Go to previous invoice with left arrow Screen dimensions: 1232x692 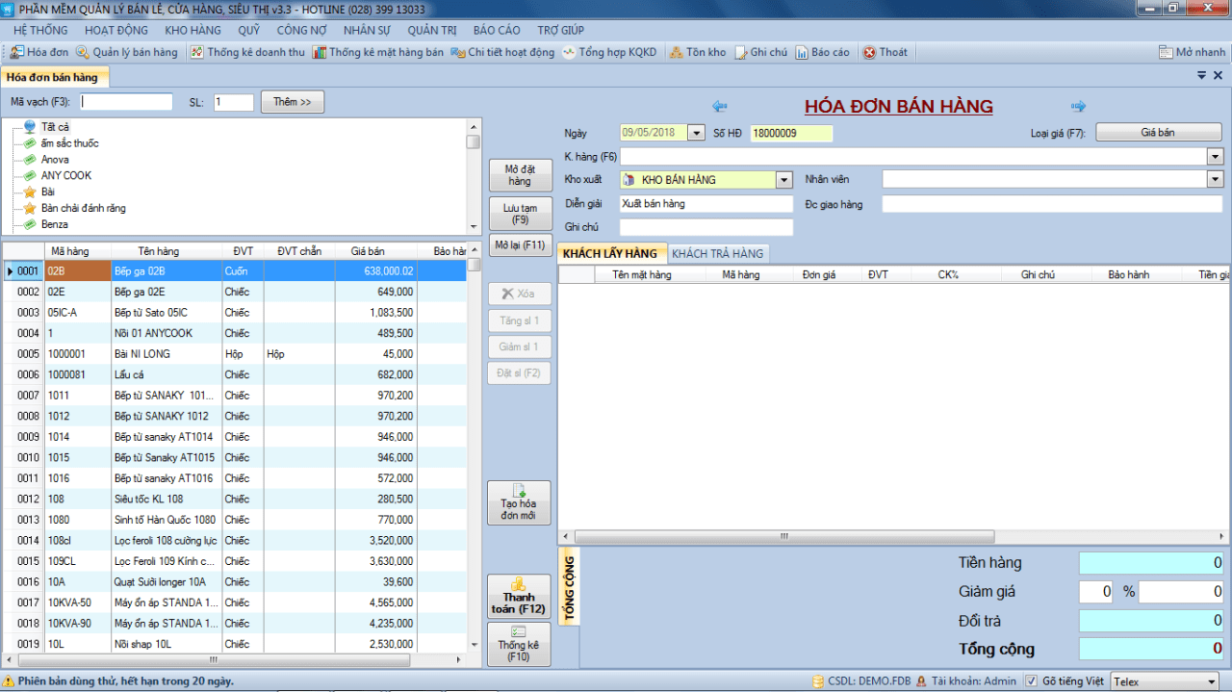(719, 106)
